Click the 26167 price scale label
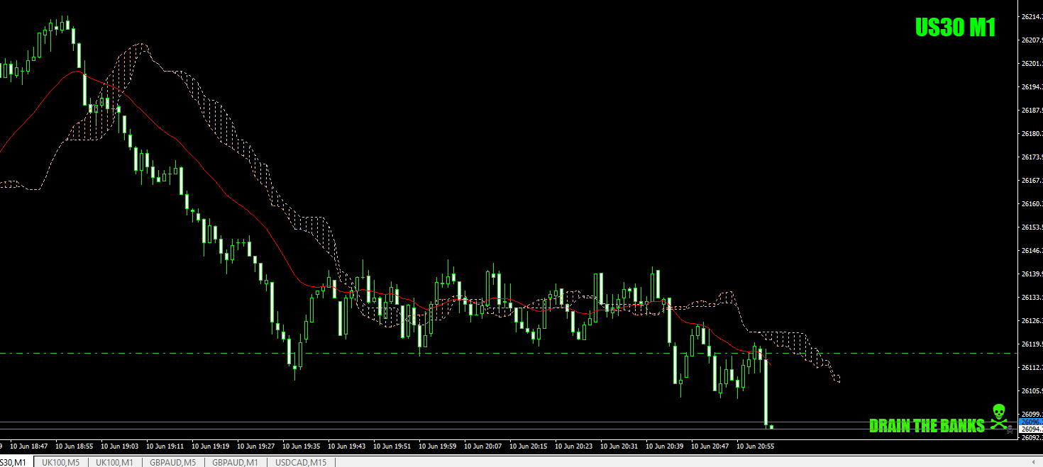The image size is (1043, 467). [1032, 180]
